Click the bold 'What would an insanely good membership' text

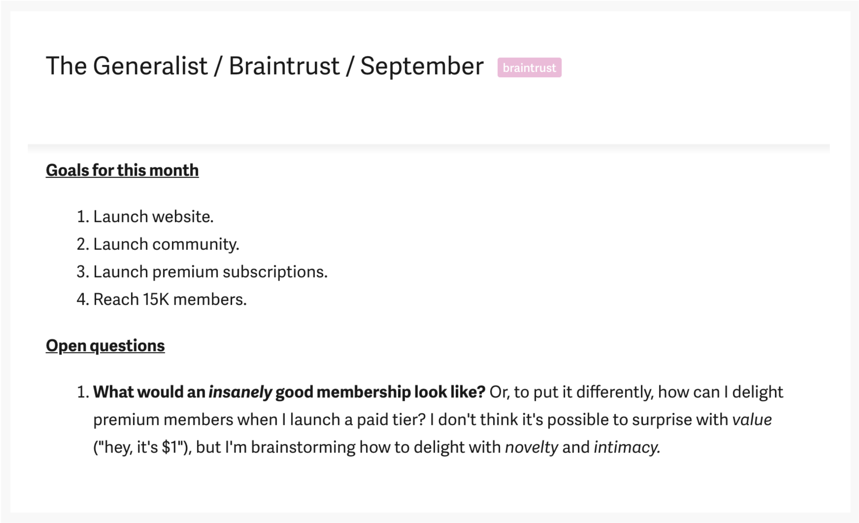(253, 392)
